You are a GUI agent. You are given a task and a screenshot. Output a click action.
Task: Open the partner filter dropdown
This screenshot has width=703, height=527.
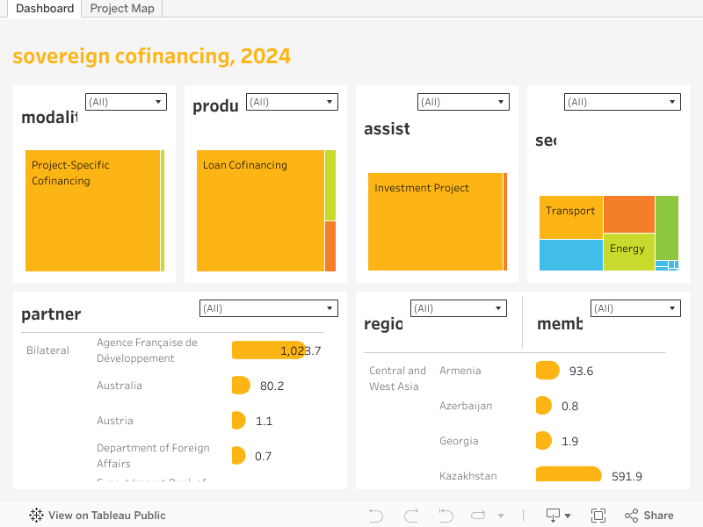(x=268, y=308)
